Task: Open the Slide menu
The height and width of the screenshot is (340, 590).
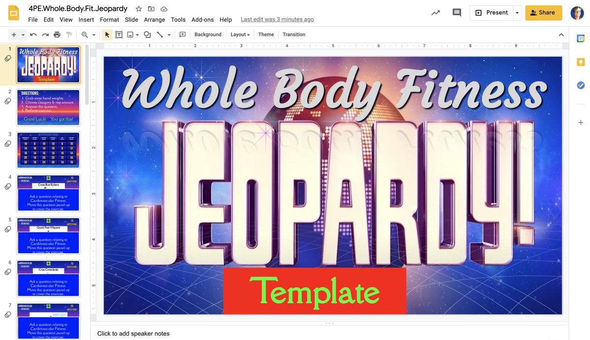Action: pos(131,20)
